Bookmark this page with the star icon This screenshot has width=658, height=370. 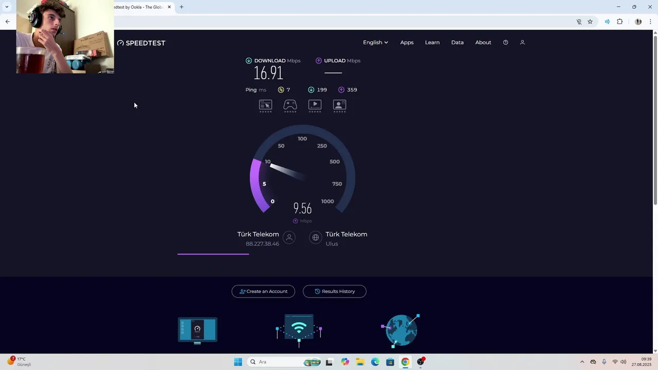[590, 22]
